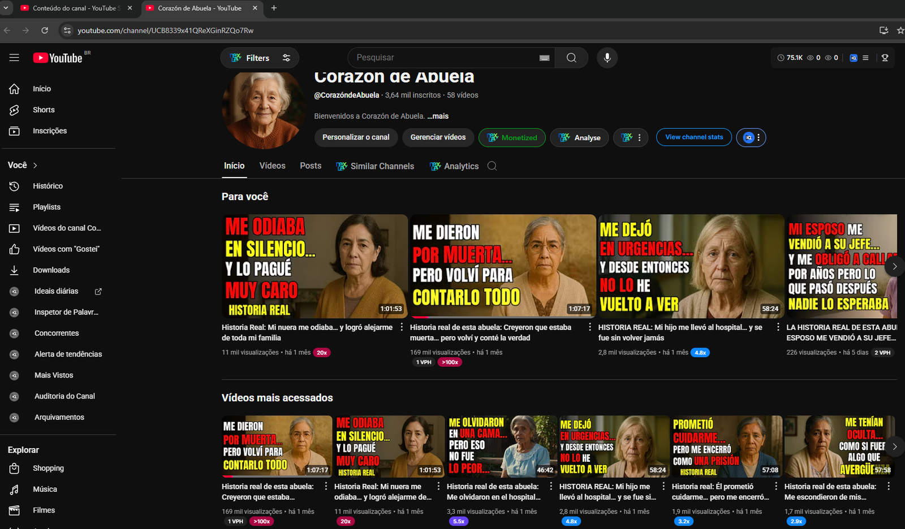Screen dimensions: 905x529
Task: Click the Analyse button
Action: click(579, 137)
